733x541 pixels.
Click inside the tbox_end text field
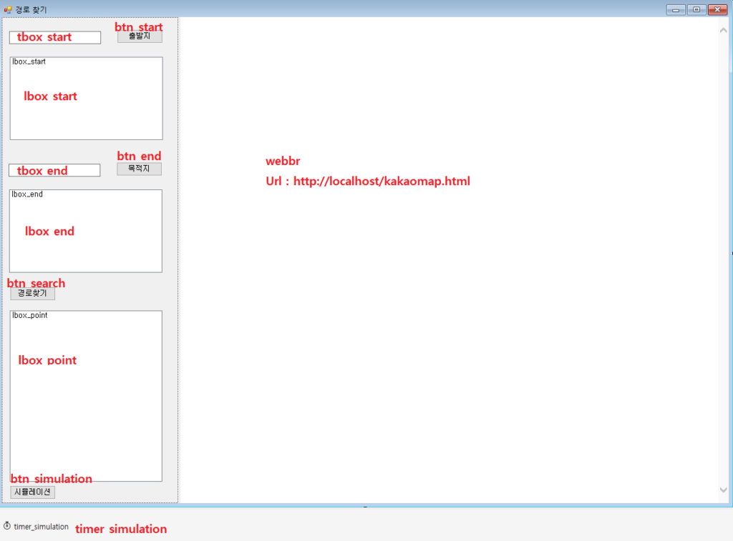point(54,170)
